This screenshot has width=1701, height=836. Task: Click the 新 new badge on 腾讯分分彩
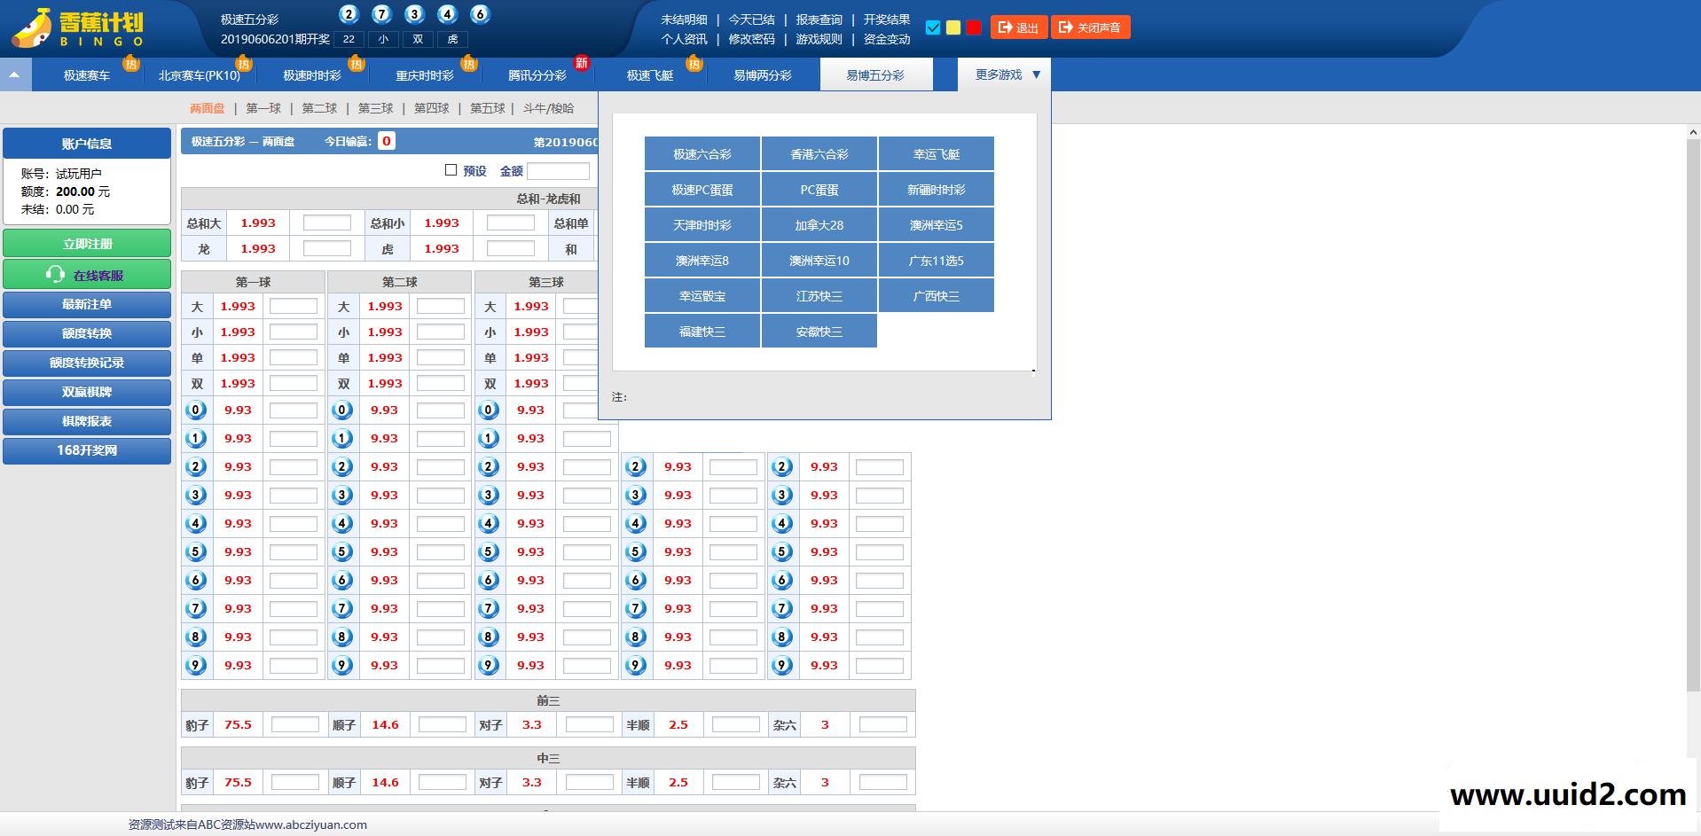pos(581,64)
